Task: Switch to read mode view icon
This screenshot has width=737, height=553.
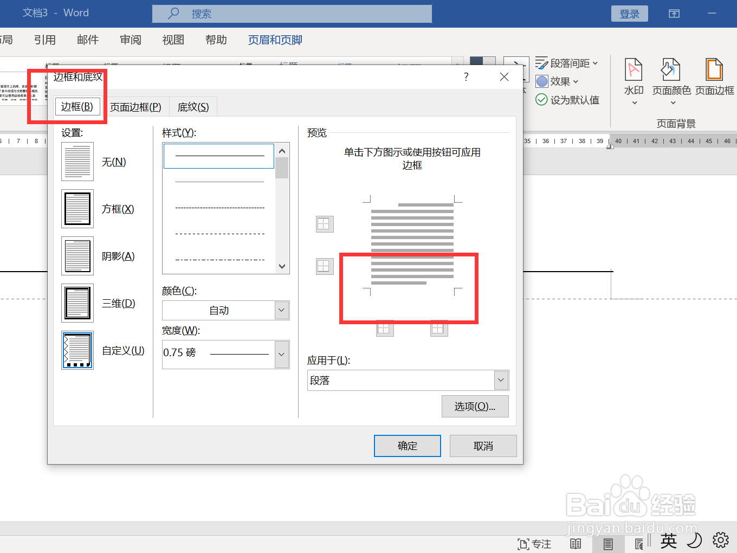Action: click(x=576, y=544)
